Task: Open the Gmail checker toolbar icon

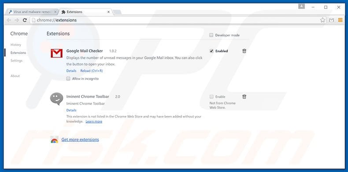Action: [x=331, y=20]
